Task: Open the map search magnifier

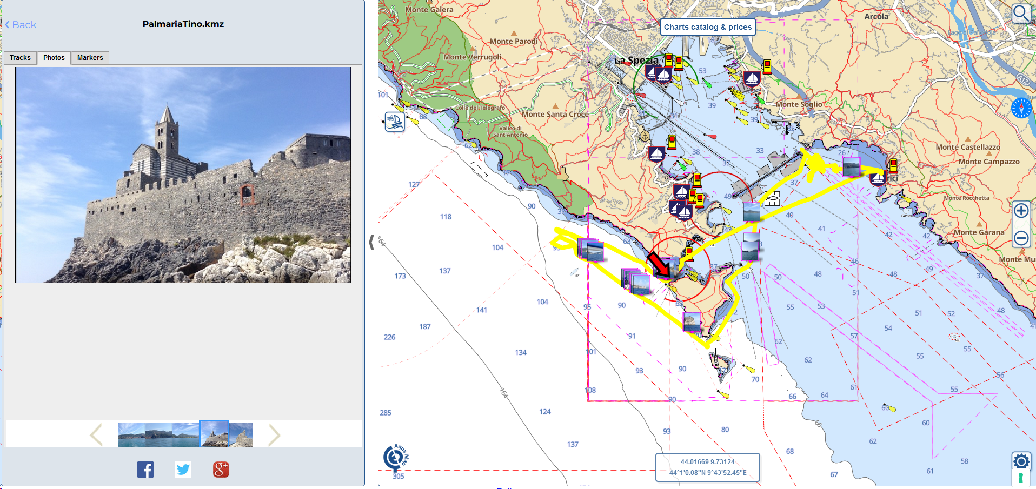Action: (1021, 13)
